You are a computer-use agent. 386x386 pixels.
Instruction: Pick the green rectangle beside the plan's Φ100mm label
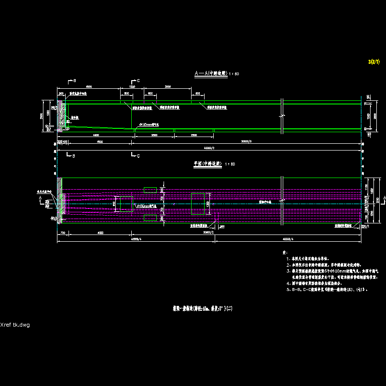tap(126, 204)
